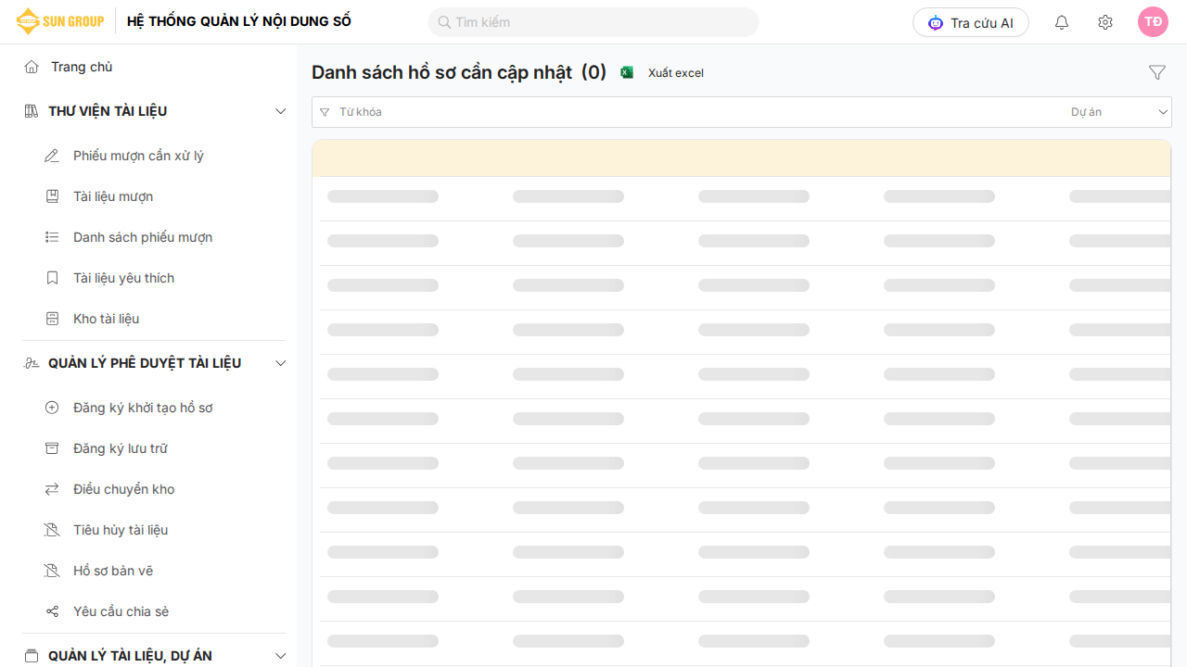Click the Excel export icon
Viewport: 1187px width, 667px height.
[627, 72]
